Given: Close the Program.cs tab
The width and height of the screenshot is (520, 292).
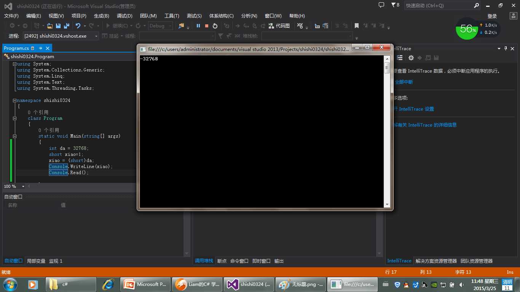Looking at the screenshot, I should pos(48,48).
